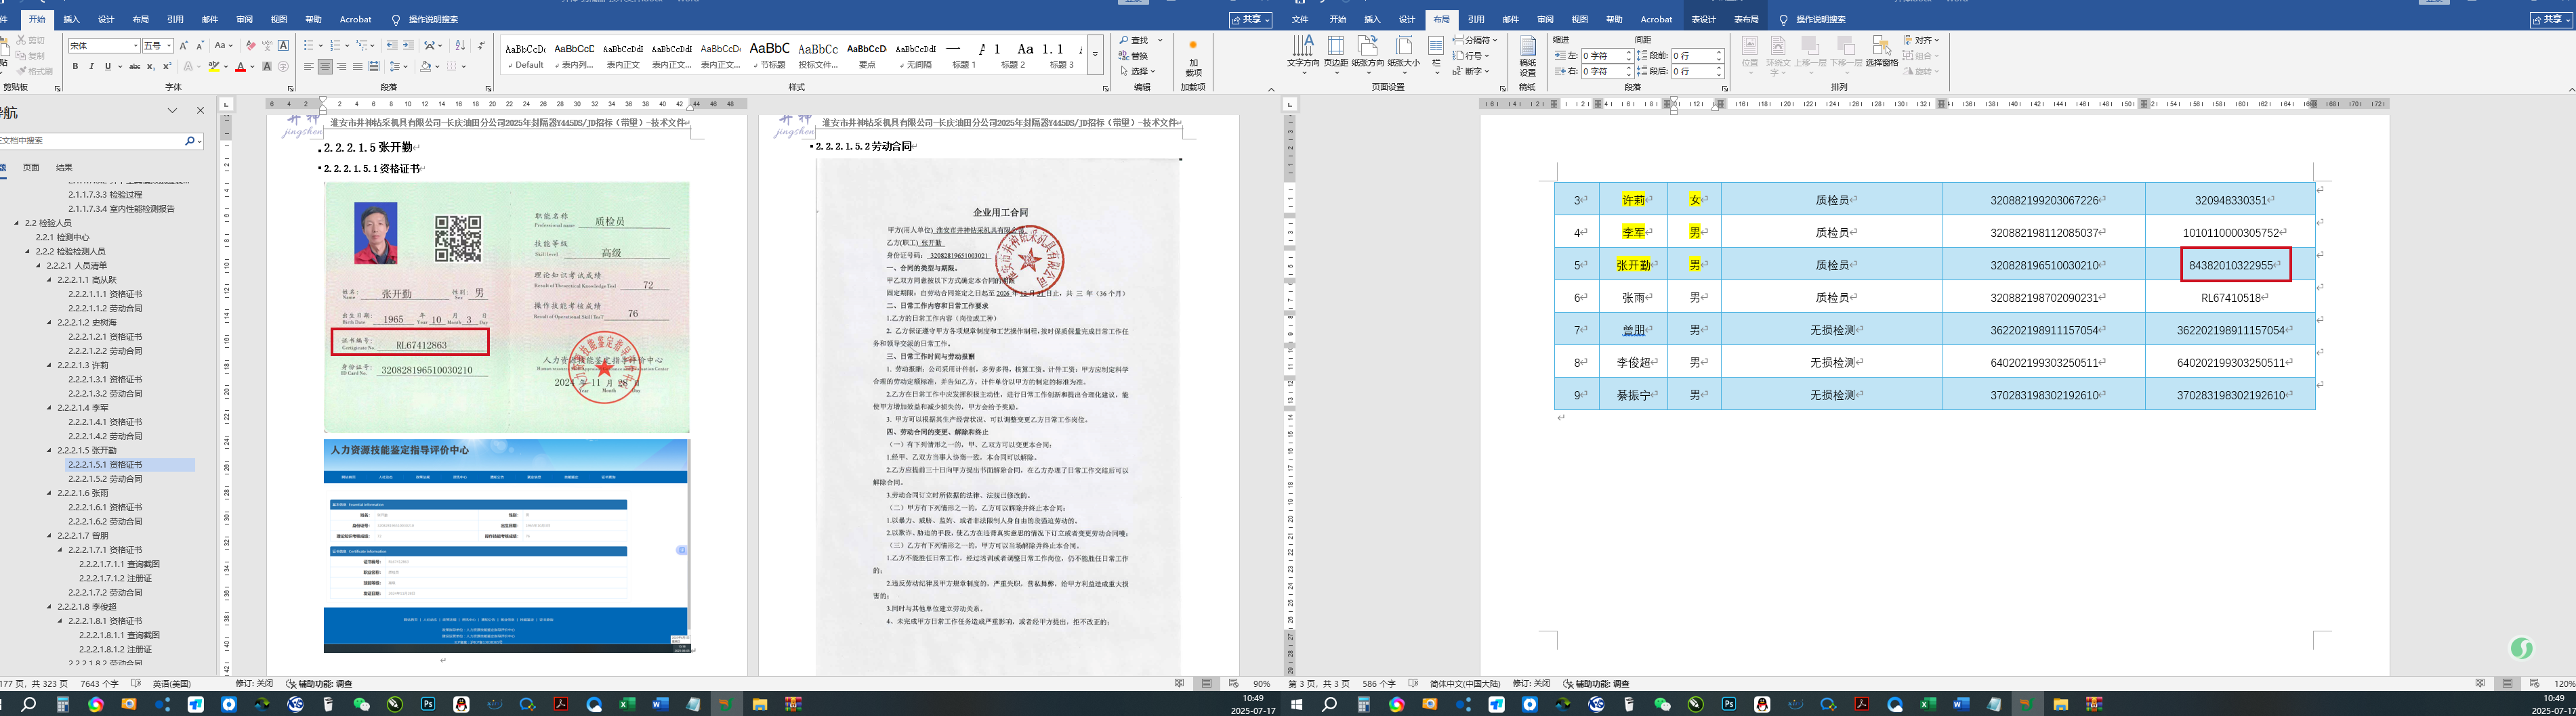
Task: Toggle subscript formatting
Action: pos(151,67)
